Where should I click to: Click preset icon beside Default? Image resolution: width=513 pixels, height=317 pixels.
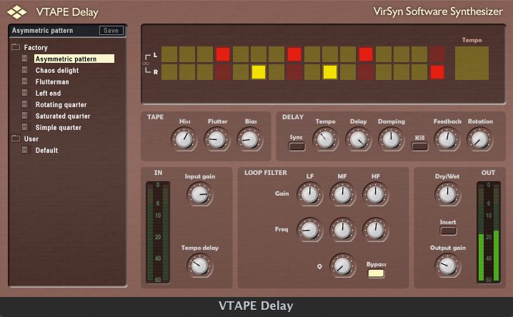(x=24, y=150)
